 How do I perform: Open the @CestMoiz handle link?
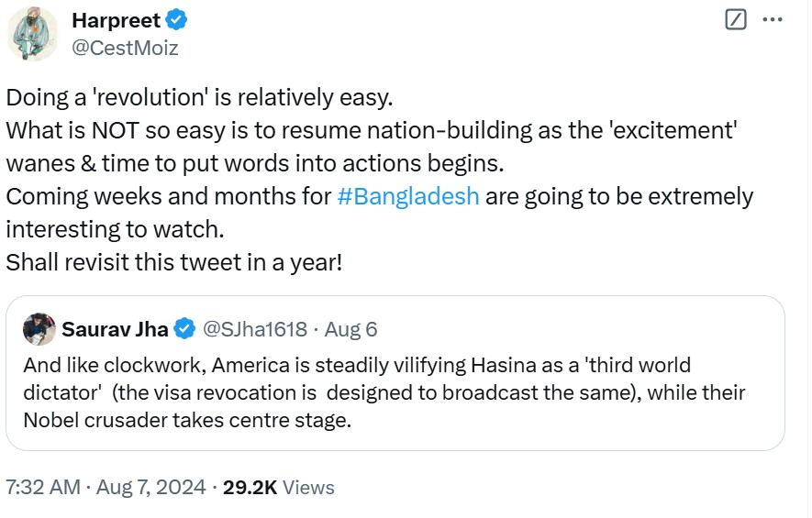point(125,48)
